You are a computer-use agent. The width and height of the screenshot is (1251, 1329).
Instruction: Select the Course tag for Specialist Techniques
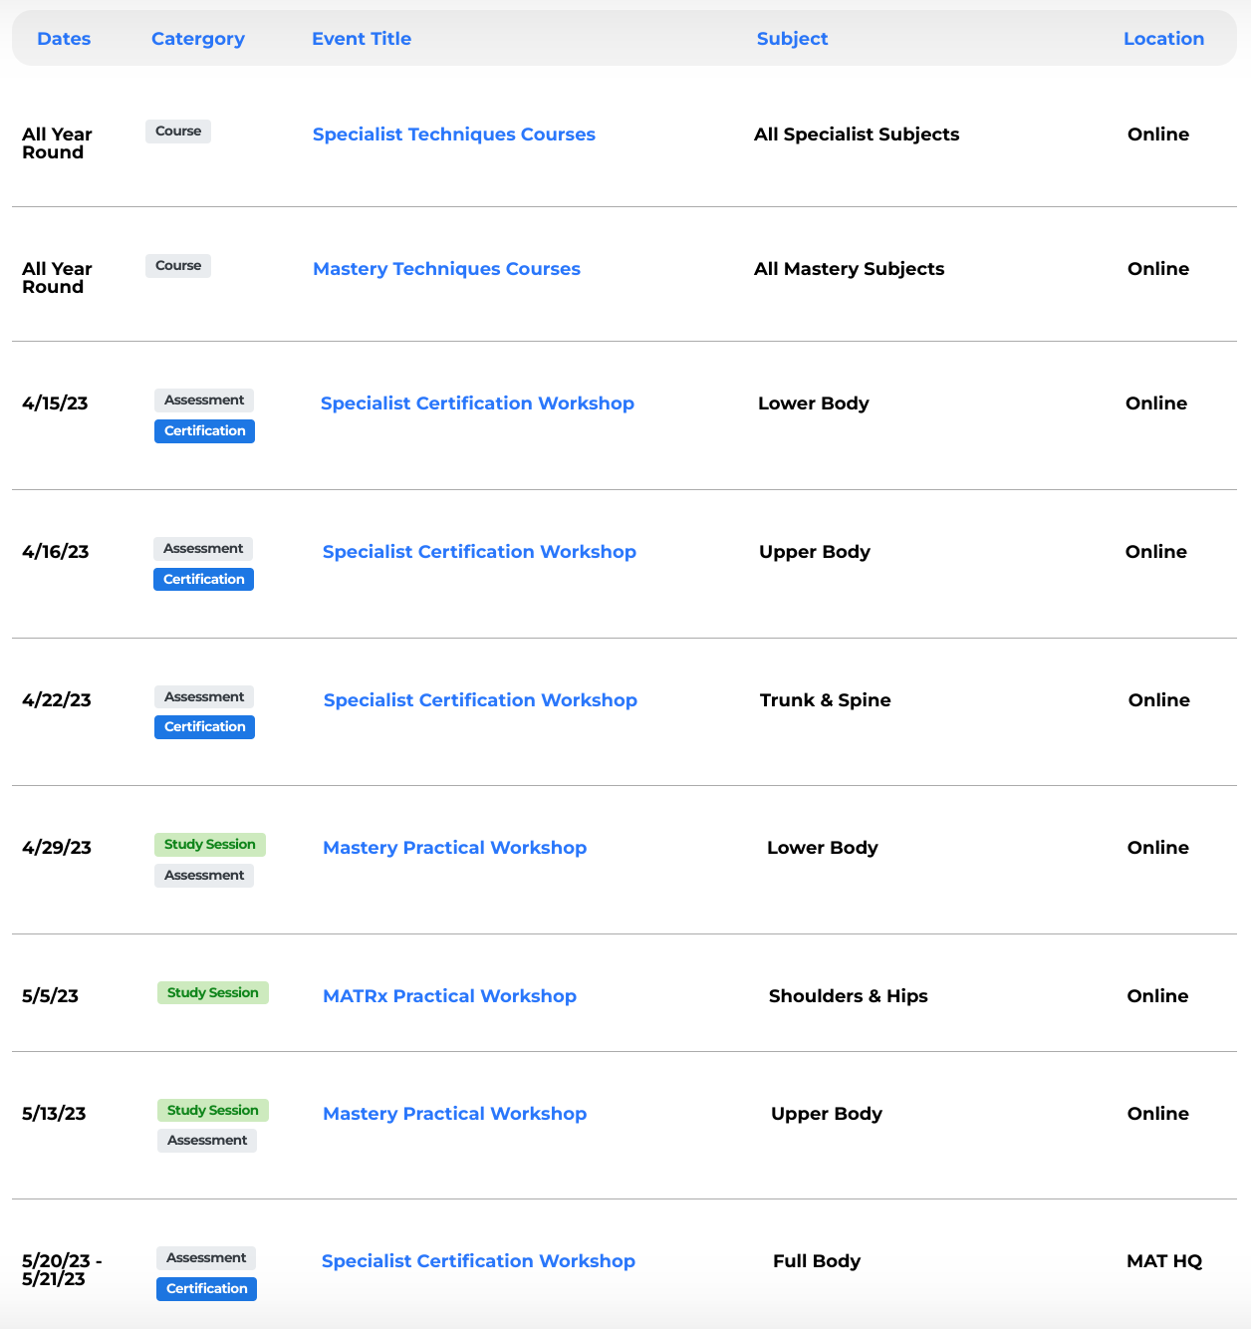(x=178, y=132)
